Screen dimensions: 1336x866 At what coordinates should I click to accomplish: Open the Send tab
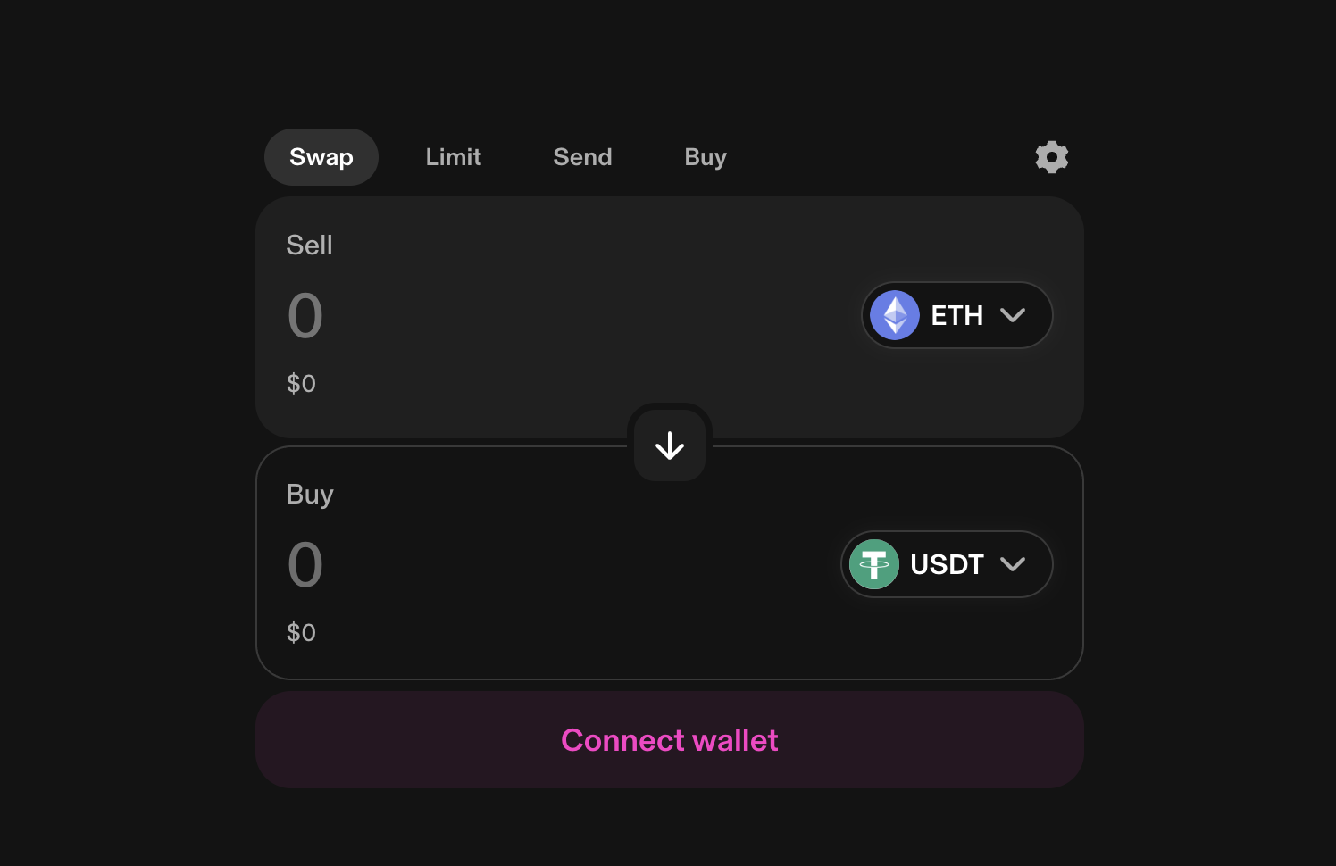(582, 157)
